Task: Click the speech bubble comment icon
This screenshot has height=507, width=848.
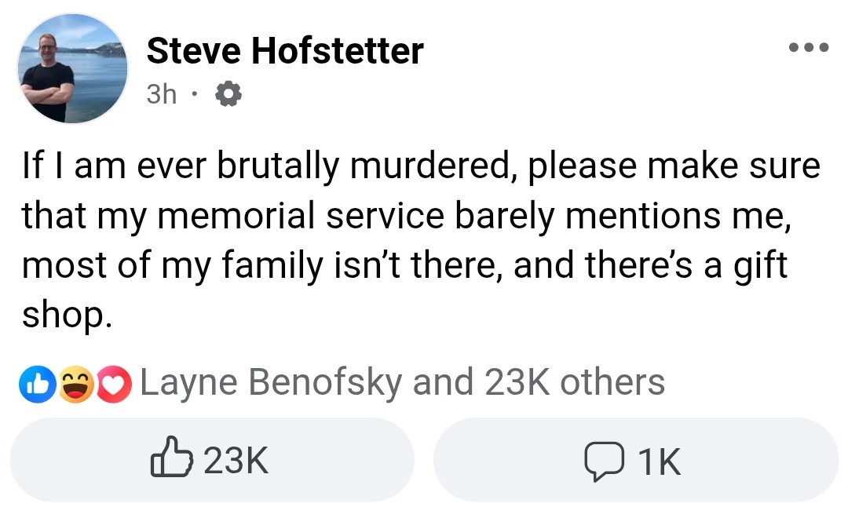Action: point(605,461)
